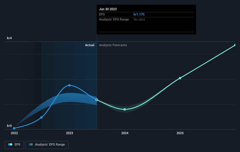Click the 2022 x-axis label

tap(14, 133)
